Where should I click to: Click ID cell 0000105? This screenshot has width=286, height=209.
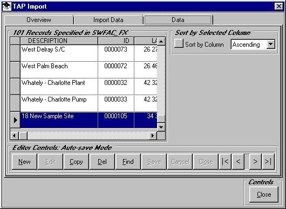(x=116, y=120)
